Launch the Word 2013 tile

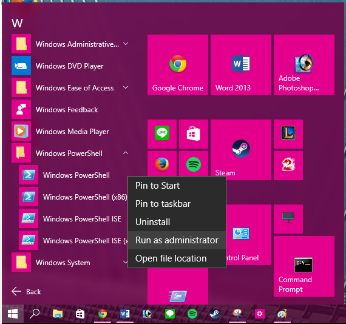(241, 65)
